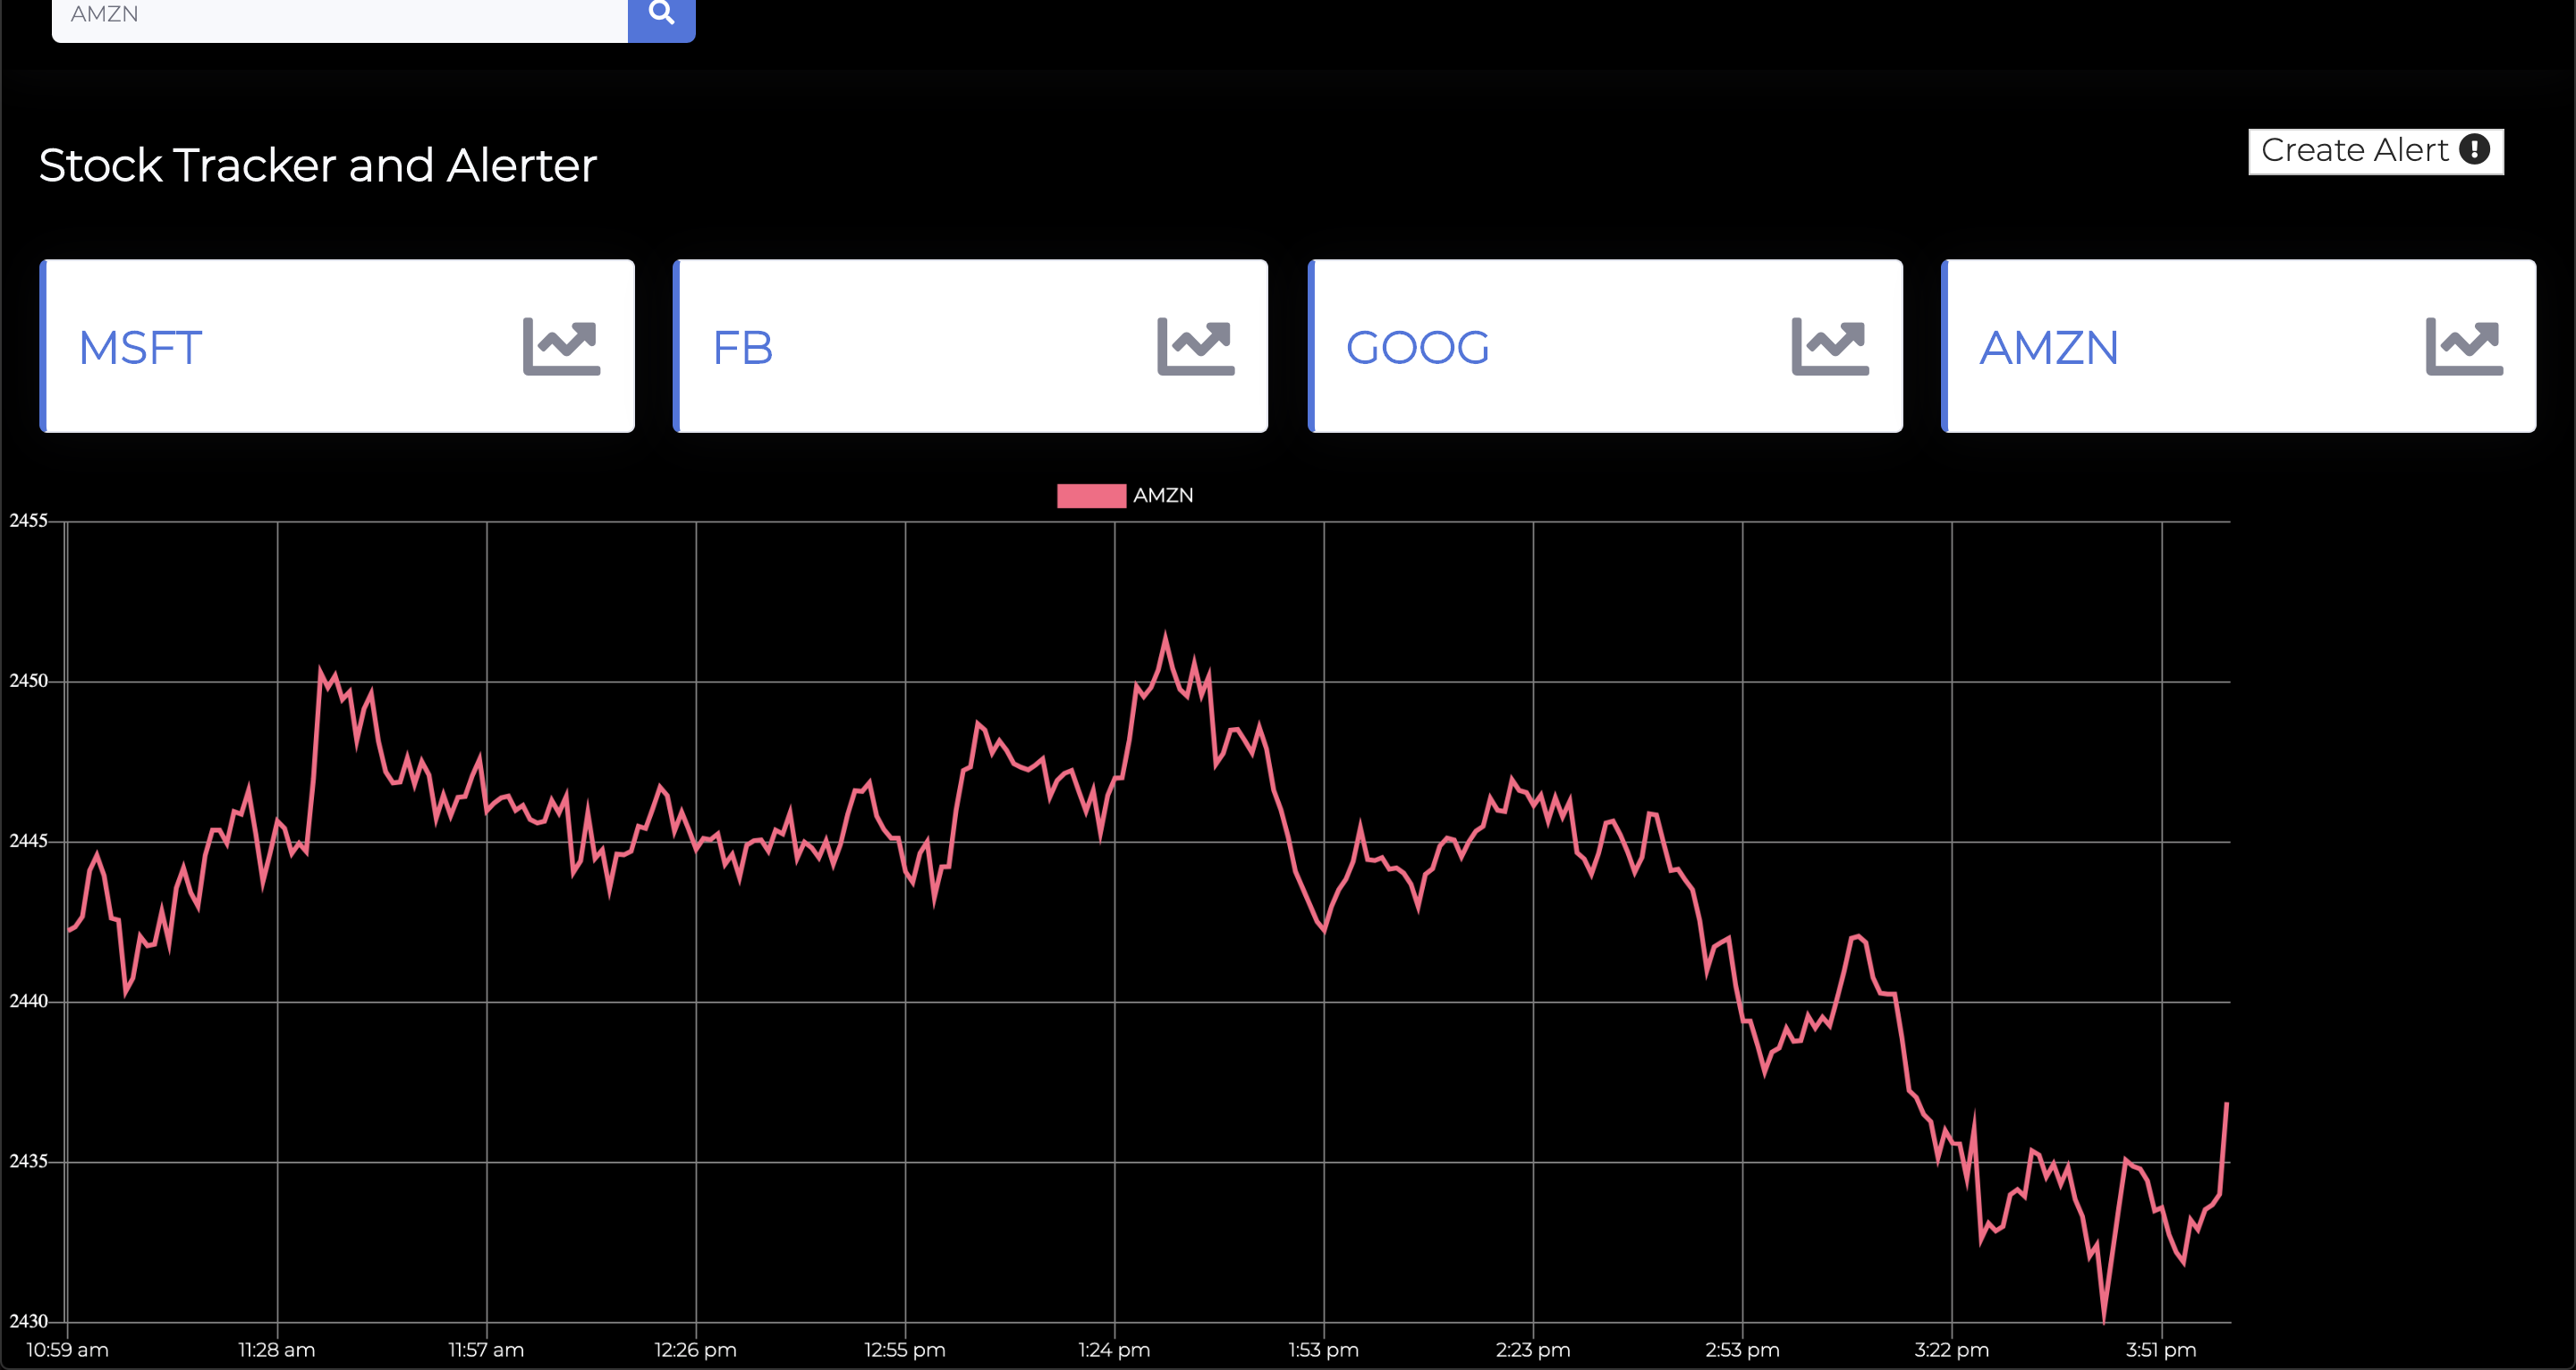The height and width of the screenshot is (1370, 2576).
Task: Toggle AMZN dataset via pink legend swatch
Action: tap(1091, 496)
